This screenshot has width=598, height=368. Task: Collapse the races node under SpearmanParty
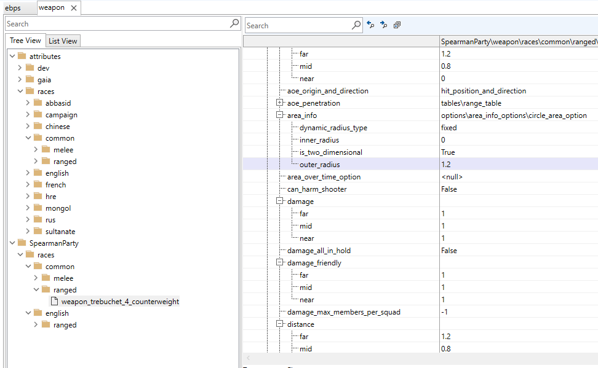click(20, 254)
